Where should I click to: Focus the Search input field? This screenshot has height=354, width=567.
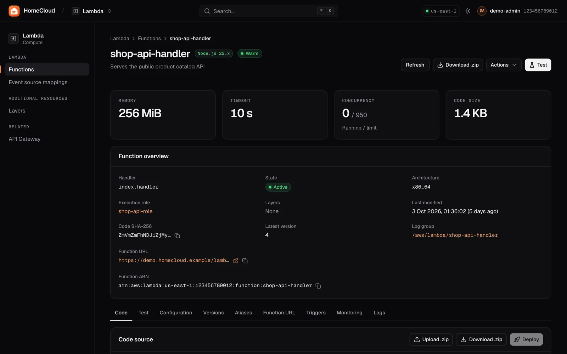269,11
